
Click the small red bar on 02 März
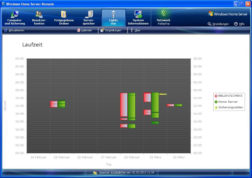tap(170, 105)
